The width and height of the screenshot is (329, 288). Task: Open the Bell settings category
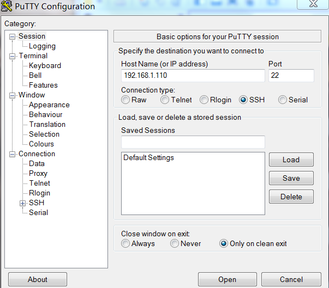point(35,76)
